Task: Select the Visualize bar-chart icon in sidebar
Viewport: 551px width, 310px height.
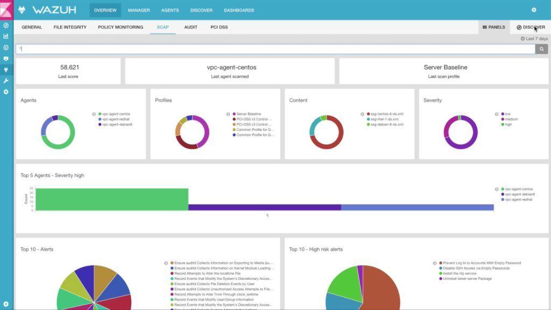Action: 6,36
